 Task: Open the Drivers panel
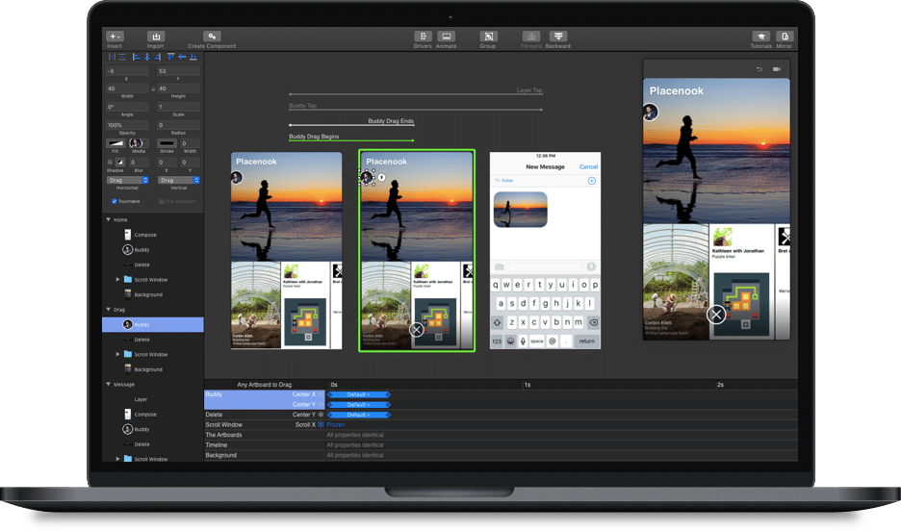(423, 37)
